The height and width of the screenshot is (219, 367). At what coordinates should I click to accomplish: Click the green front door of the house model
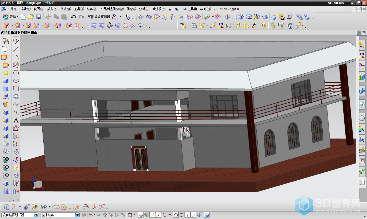[140, 158]
